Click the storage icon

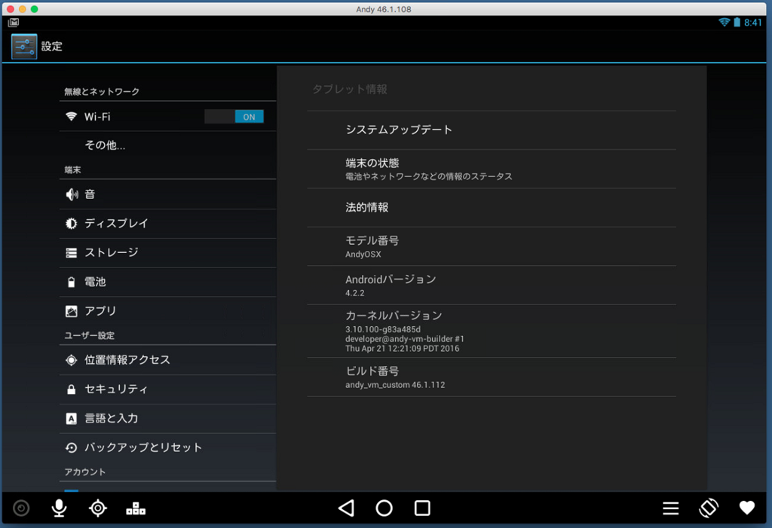[72, 253]
